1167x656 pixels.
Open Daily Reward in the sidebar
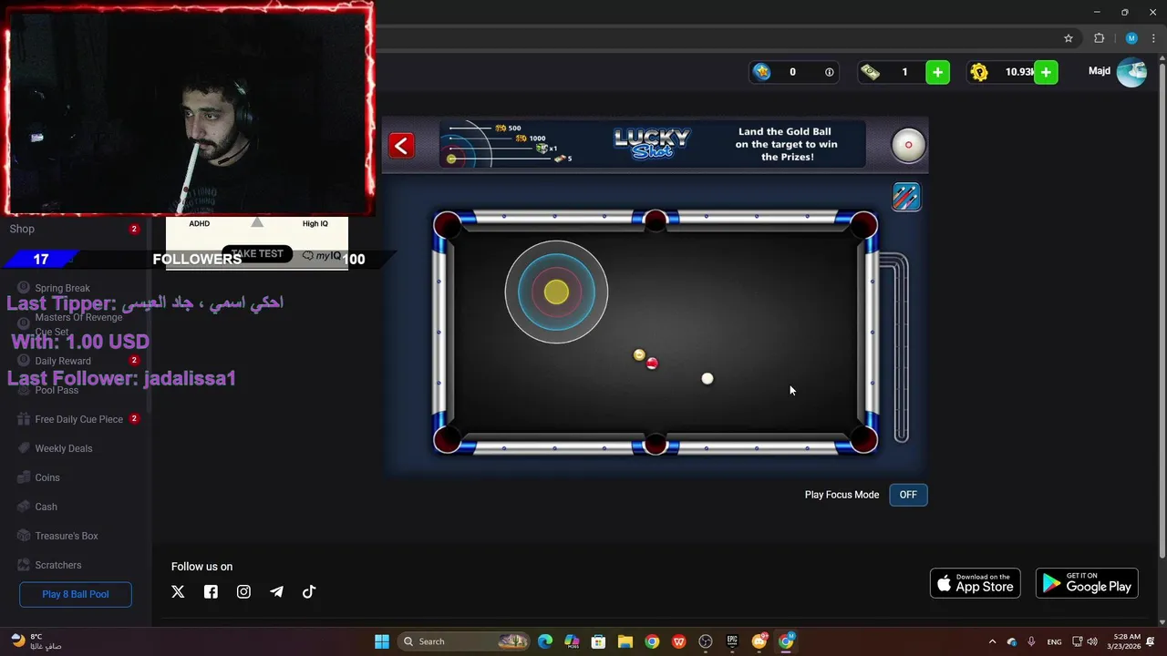pyautogui.click(x=62, y=361)
